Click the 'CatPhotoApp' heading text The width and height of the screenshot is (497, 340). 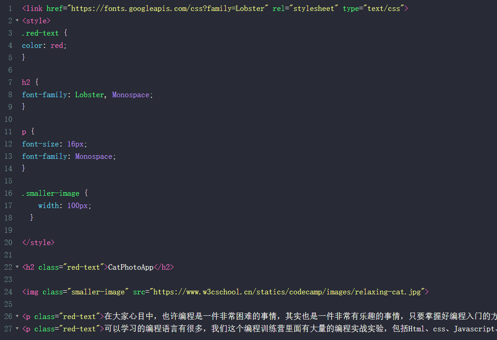point(131,267)
